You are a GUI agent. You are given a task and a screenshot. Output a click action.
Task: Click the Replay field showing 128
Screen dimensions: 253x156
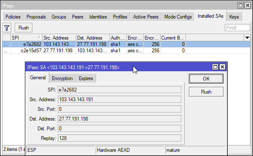tap(119, 138)
